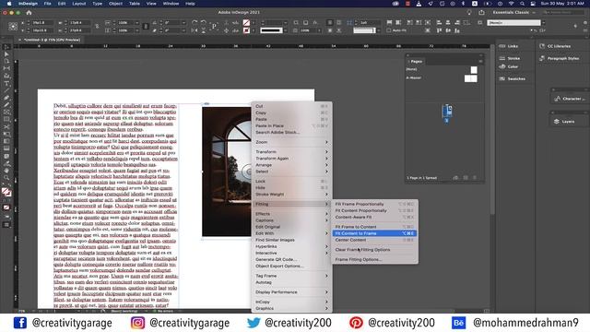Click the Flip Horizontal icon
This screenshot has width=590, height=332.
[x=195, y=30]
